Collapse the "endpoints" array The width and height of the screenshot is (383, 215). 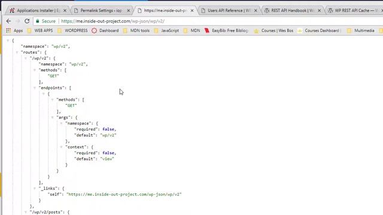coord(35,88)
